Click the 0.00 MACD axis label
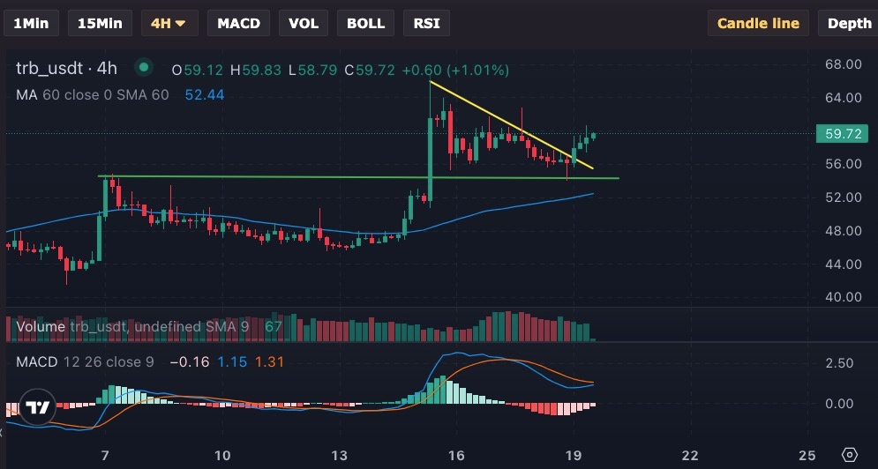 coord(839,404)
